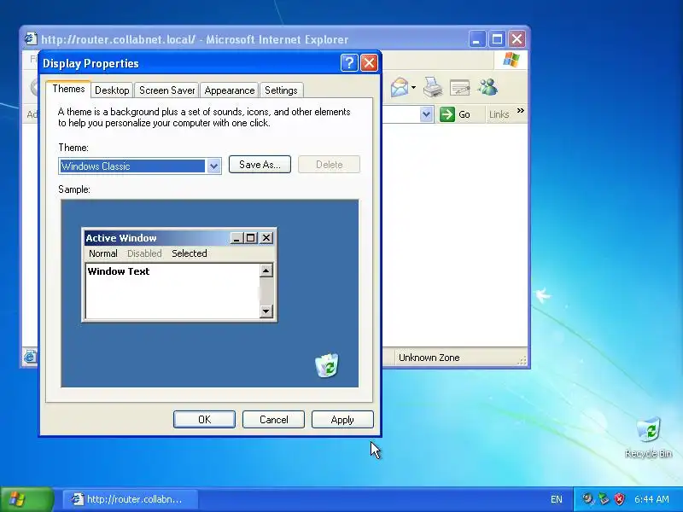Minimize the Internet Explorer window
Viewport: 683px width, 512px height.
tap(477, 39)
